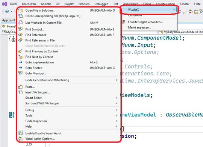
Task: Select Visual Assist Options entry
Action: pyautogui.click(x=68, y=139)
